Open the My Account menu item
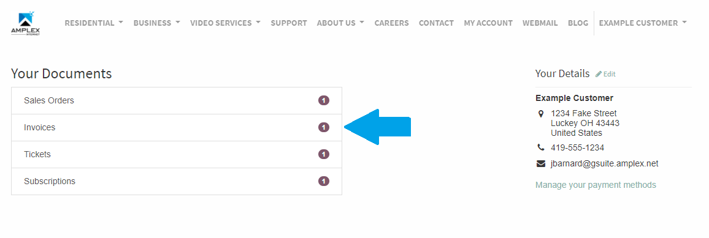The height and width of the screenshot is (238, 709). pyautogui.click(x=488, y=23)
